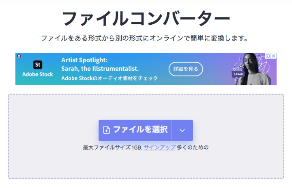The height and width of the screenshot is (188, 292).
Task: Click the 多くのための text after signup link
Action: pos(193,147)
